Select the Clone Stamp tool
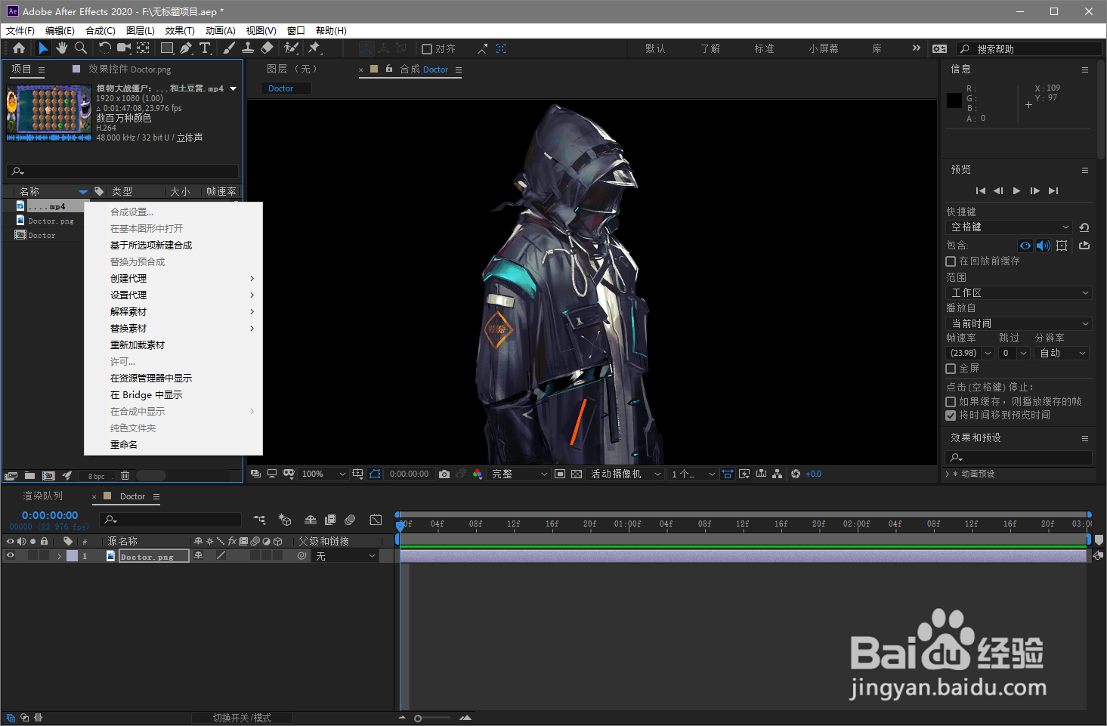Screen dimensions: 1107x726 (248, 48)
